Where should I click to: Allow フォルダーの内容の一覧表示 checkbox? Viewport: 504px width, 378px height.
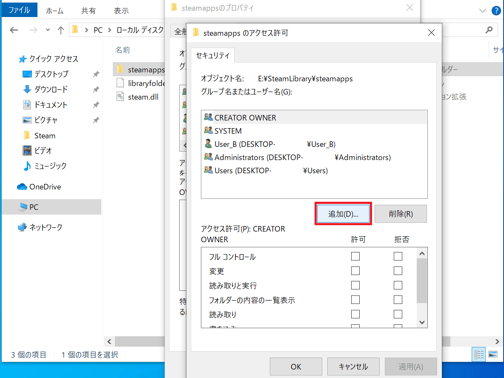[x=355, y=300]
